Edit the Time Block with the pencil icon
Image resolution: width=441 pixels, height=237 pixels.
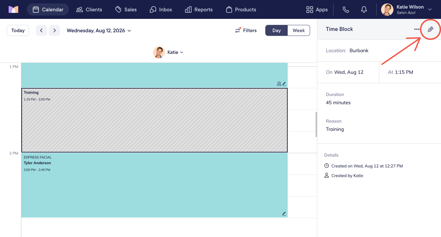pos(431,29)
